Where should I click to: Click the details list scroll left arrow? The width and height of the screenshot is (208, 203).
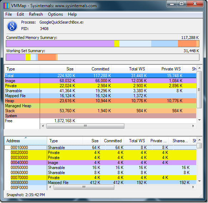50,187
